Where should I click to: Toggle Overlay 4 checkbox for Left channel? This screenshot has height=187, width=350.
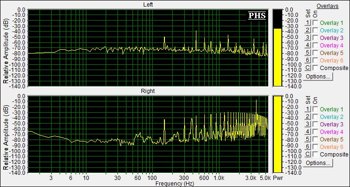[x=315, y=45]
